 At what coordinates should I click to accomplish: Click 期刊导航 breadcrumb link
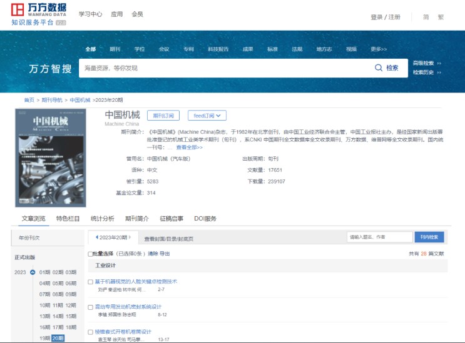(52, 100)
